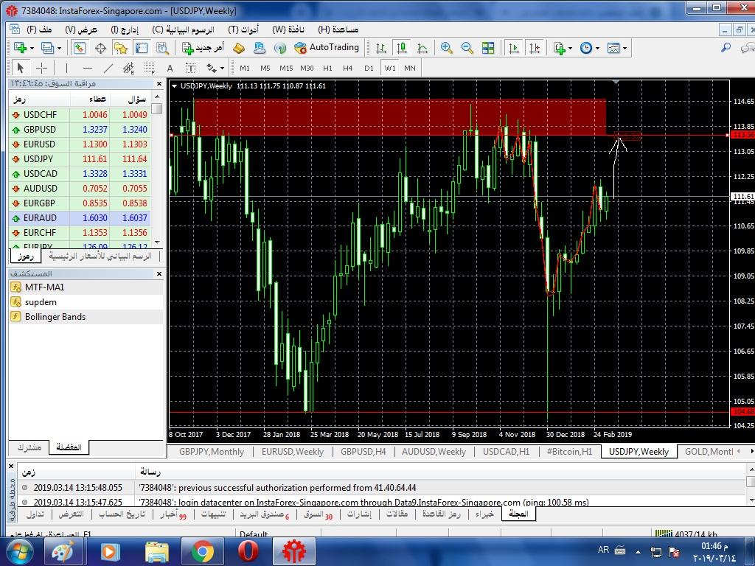This screenshot has width=755, height=566.
Task: Open the Data Window crosshair icon
Action: pos(100,48)
